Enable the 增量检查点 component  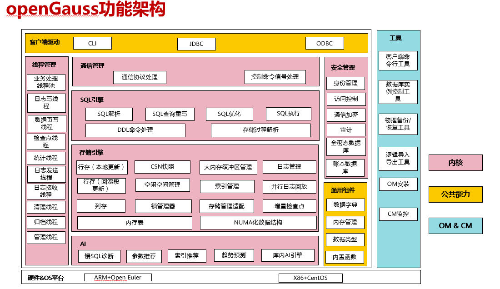tap(290, 206)
